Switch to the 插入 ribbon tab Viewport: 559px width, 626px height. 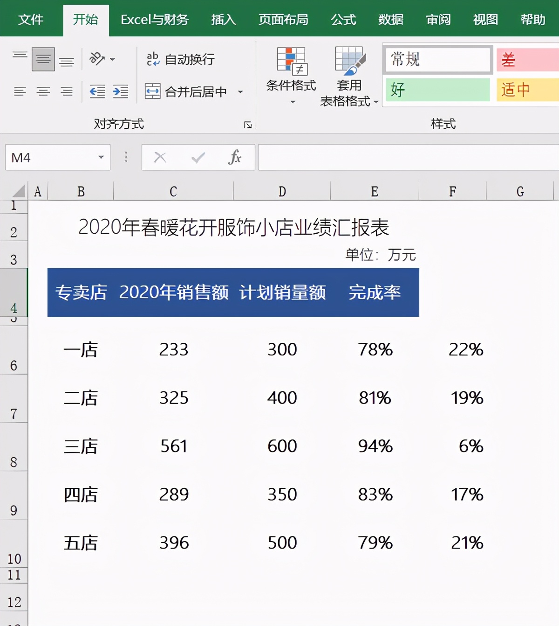[223, 20]
